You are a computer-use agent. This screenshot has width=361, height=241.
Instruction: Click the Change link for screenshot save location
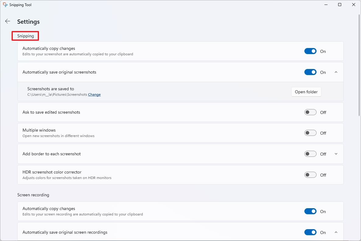click(x=94, y=95)
